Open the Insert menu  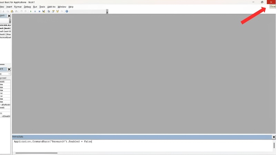pos(9,7)
